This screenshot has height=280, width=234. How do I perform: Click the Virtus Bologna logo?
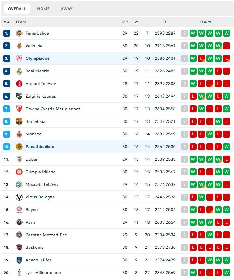coord(19,197)
